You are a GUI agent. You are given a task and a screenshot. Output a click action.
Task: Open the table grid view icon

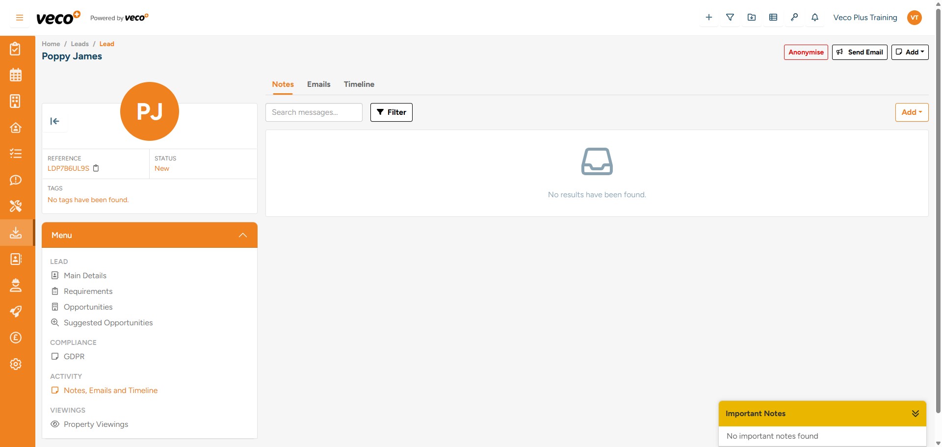pos(773,17)
